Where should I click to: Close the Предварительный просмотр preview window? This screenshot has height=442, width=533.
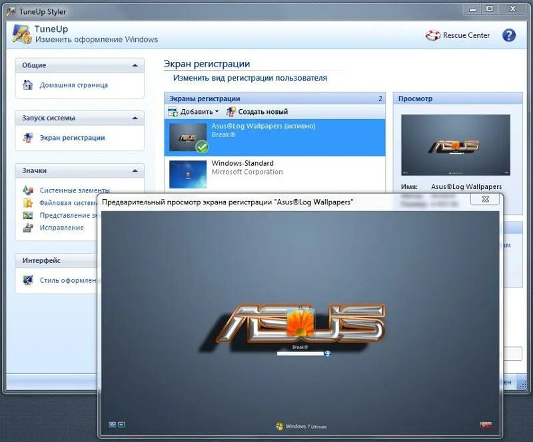485,199
